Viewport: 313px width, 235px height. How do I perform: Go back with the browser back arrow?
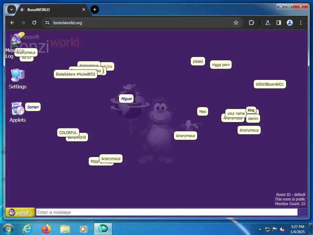[12, 23]
